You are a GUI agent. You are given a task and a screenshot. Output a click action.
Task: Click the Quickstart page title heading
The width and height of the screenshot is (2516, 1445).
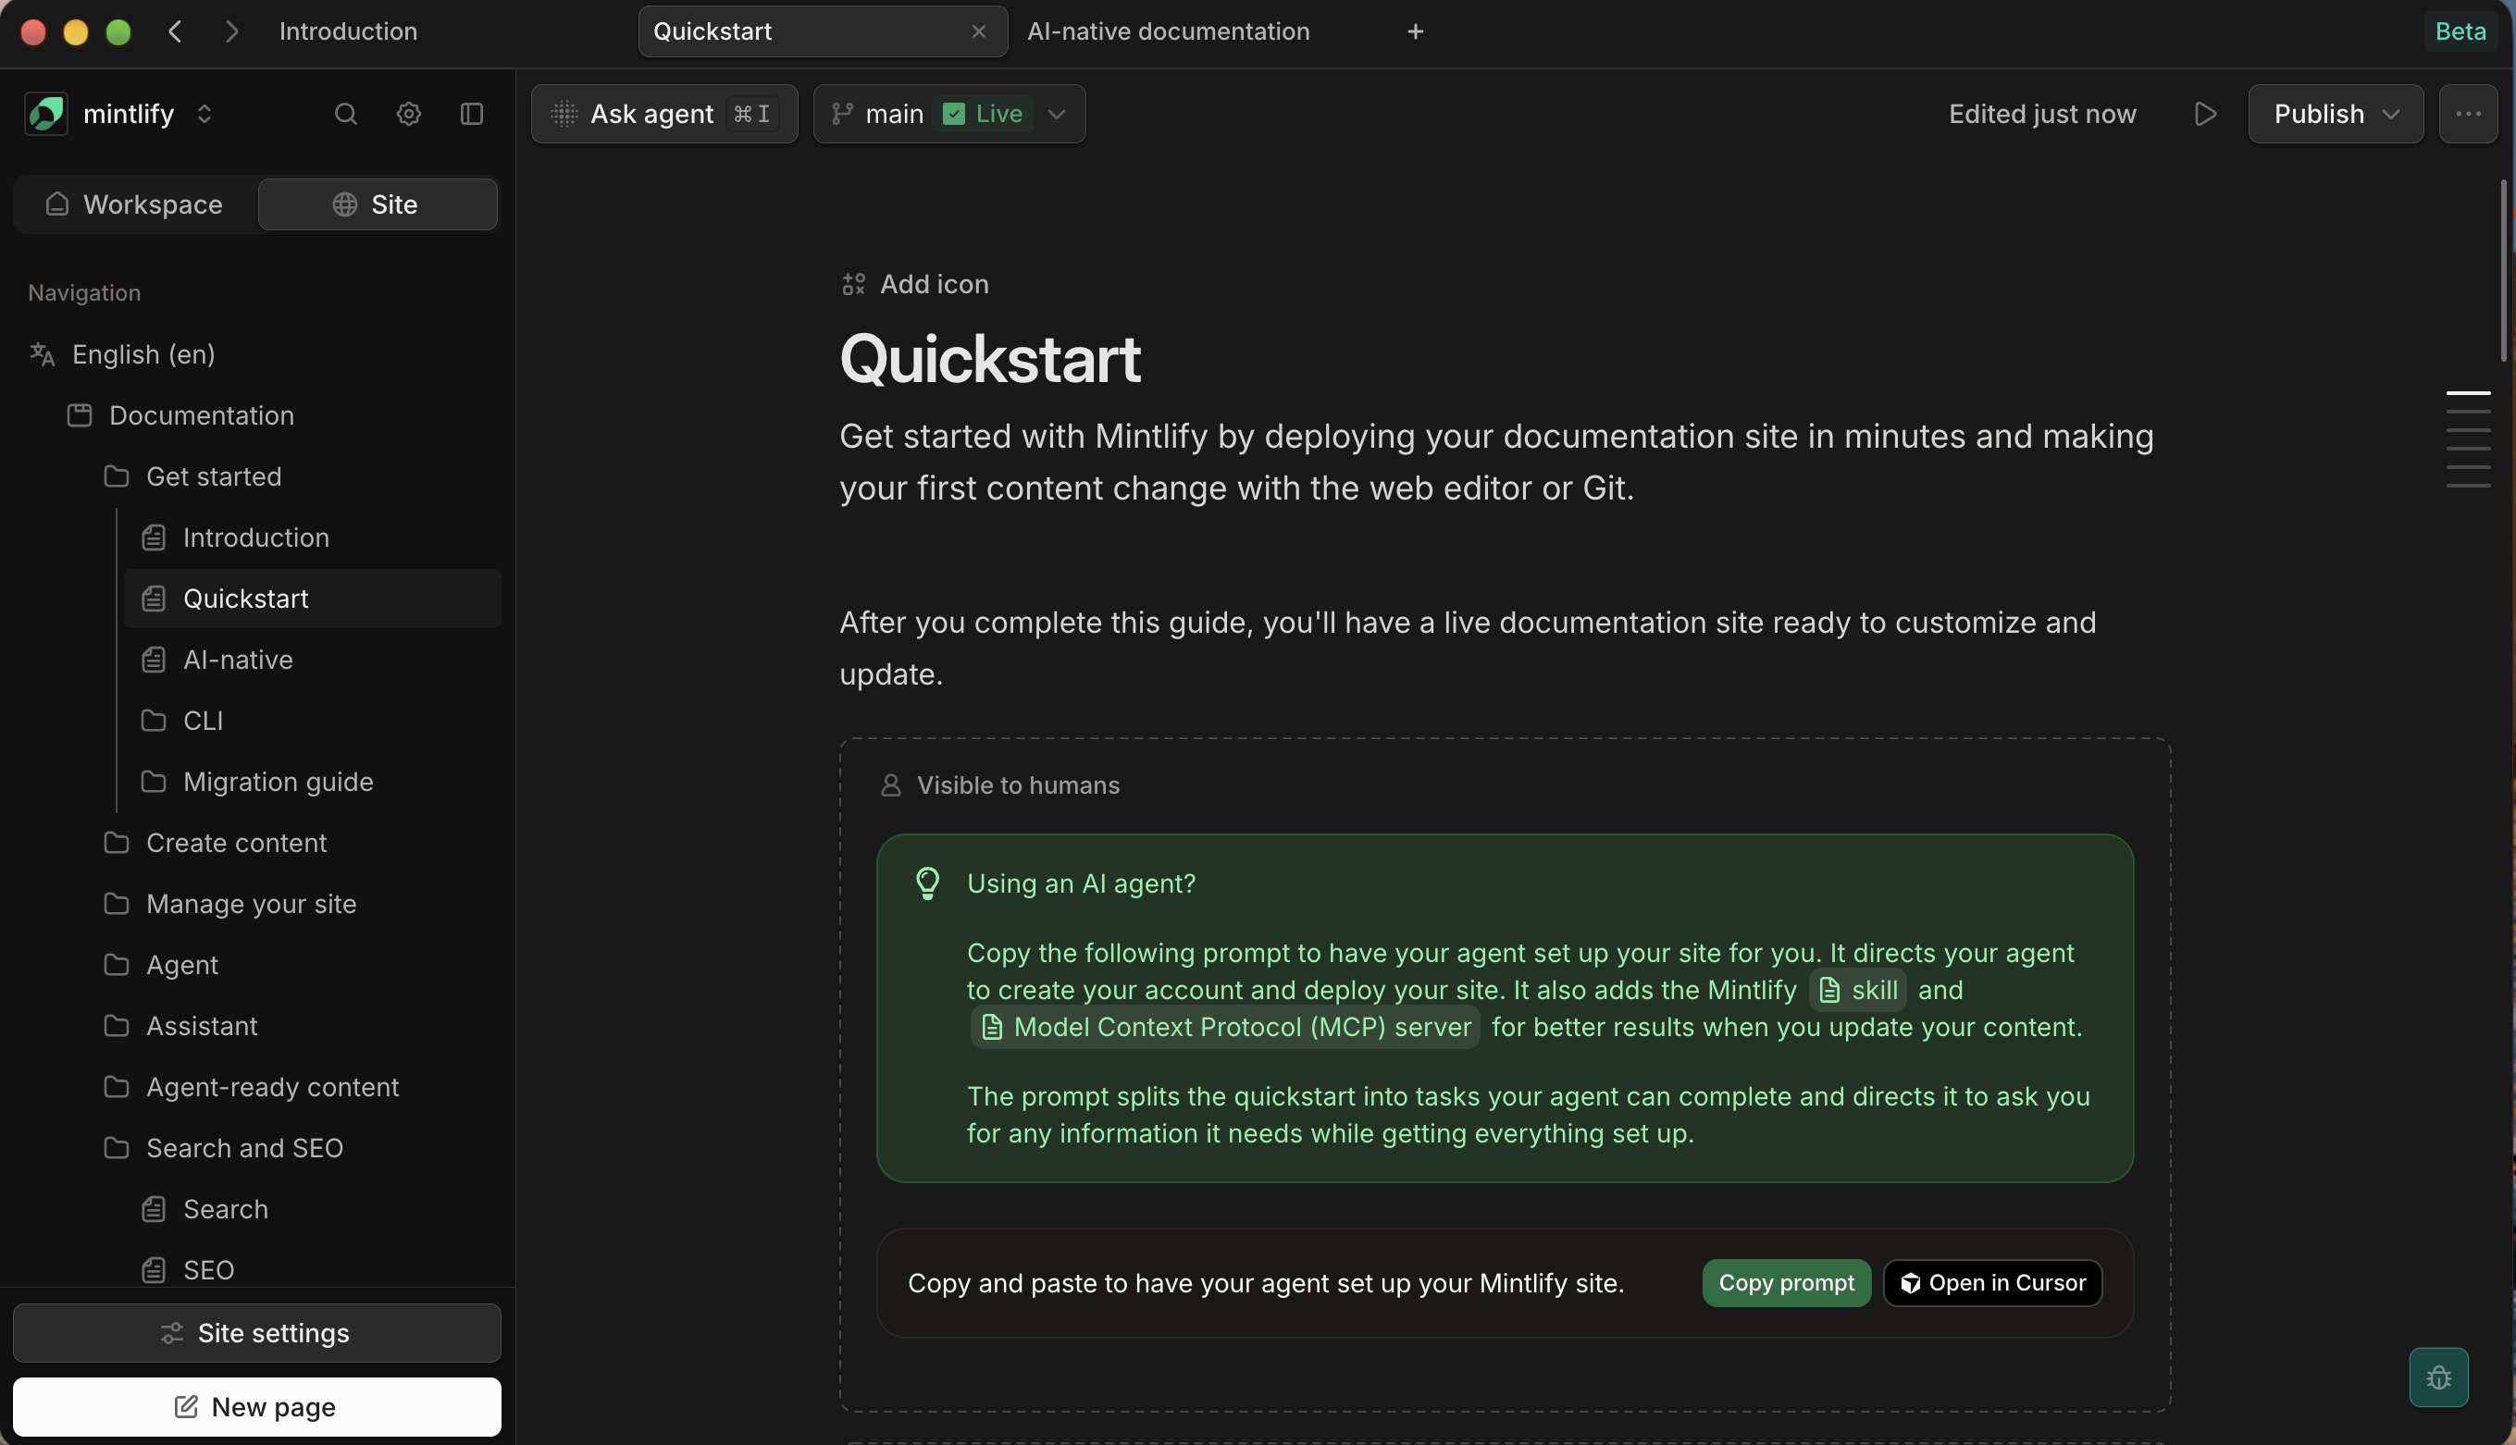[990, 358]
